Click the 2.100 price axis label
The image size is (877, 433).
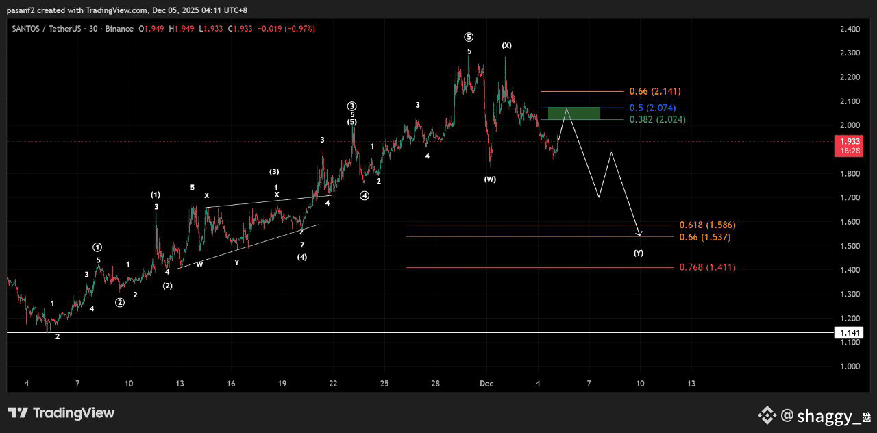click(850, 101)
